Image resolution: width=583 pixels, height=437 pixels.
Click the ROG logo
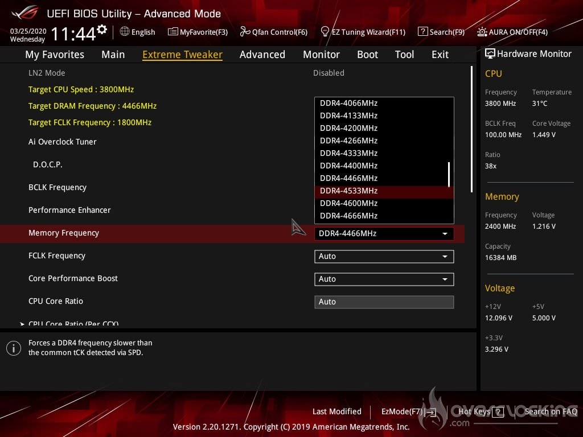[x=24, y=13]
